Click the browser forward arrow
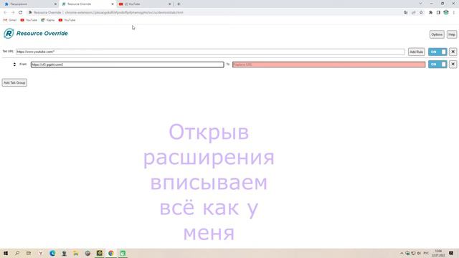Image resolution: width=459 pixels, height=258 pixels. (x=13, y=13)
